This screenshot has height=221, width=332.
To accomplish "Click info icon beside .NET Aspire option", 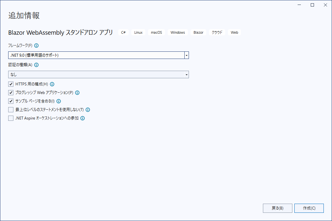I will [83, 118].
